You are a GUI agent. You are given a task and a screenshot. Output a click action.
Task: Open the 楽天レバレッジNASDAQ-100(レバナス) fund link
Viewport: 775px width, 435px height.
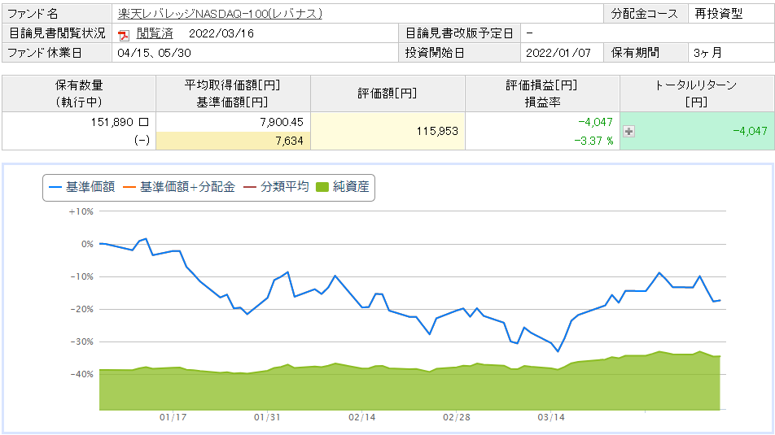coord(220,14)
